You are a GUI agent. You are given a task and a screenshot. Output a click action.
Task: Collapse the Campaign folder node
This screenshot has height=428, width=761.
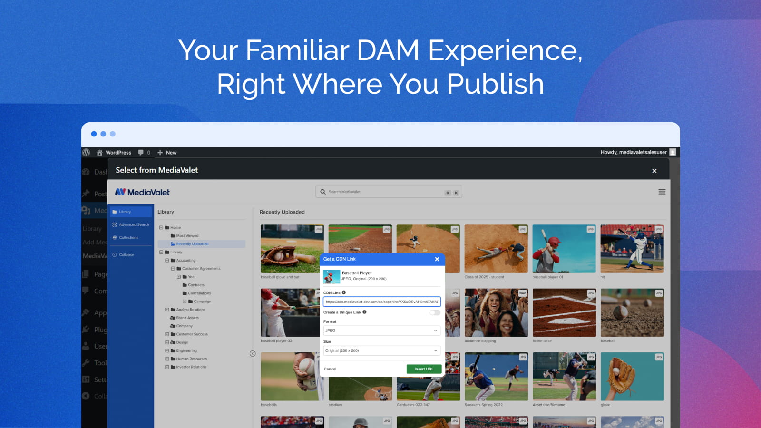185,302
